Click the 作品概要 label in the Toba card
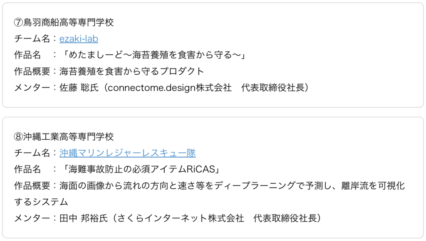Screen dimensions: 426x241 pos(32,71)
